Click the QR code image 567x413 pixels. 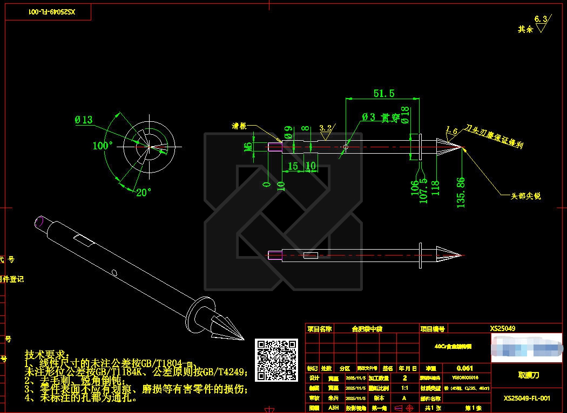(x=276, y=360)
